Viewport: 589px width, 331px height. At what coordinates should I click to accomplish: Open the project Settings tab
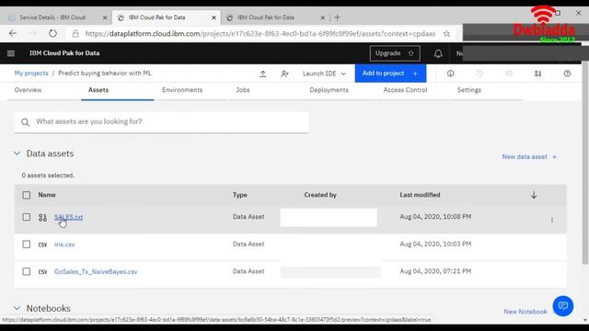point(469,90)
